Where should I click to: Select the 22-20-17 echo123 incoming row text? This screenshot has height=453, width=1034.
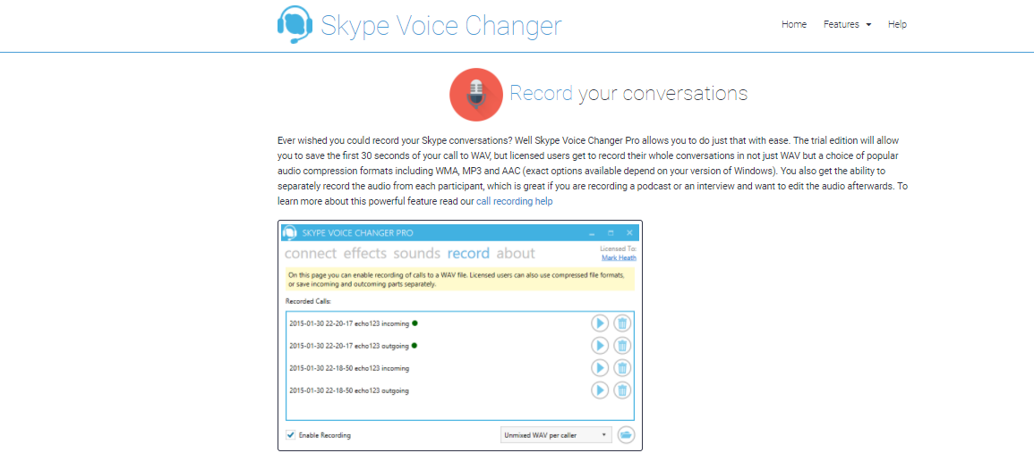[x=349, y=323]
